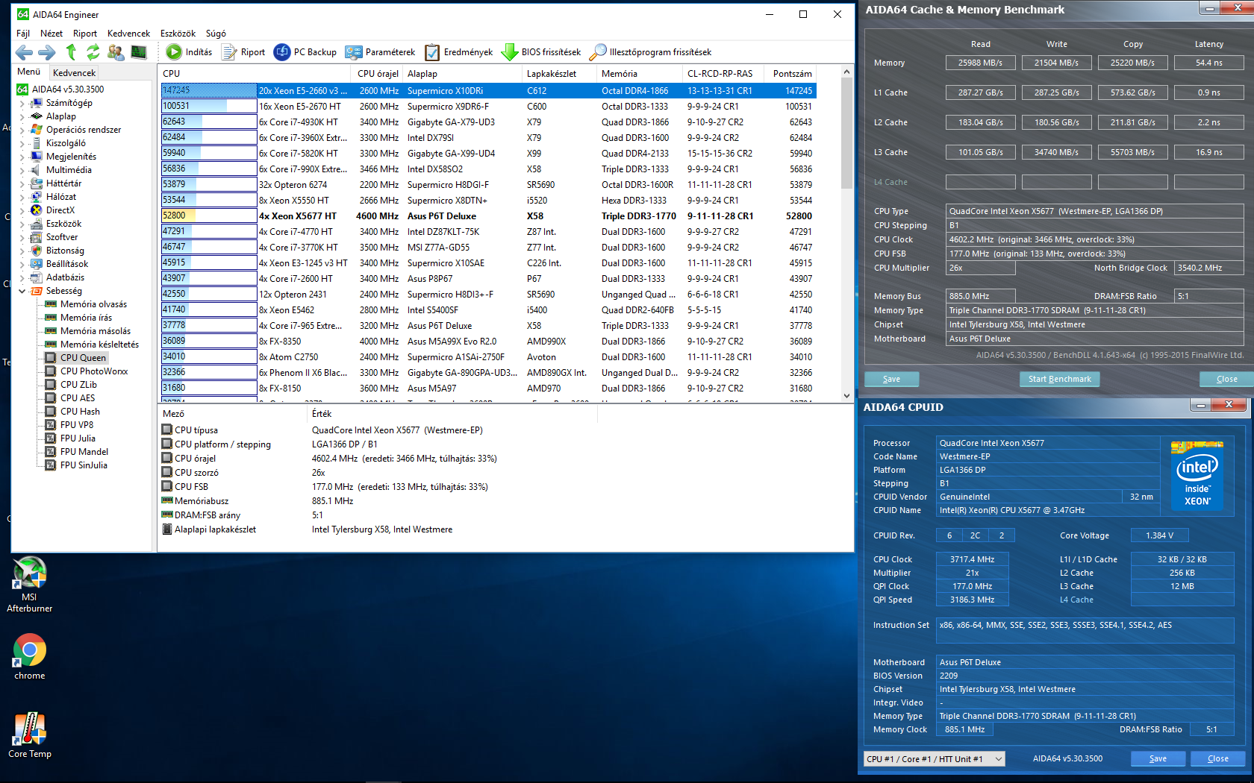The image size is (1254, 783).
Task: Open the Core Temp desktop shortcut
Action: point(29,735)
